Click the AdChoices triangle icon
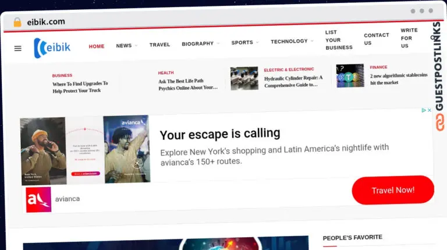The image size is (447, 250). point(423,110)
